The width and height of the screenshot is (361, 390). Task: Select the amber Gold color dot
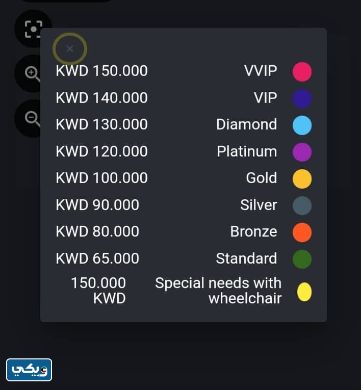302,178
